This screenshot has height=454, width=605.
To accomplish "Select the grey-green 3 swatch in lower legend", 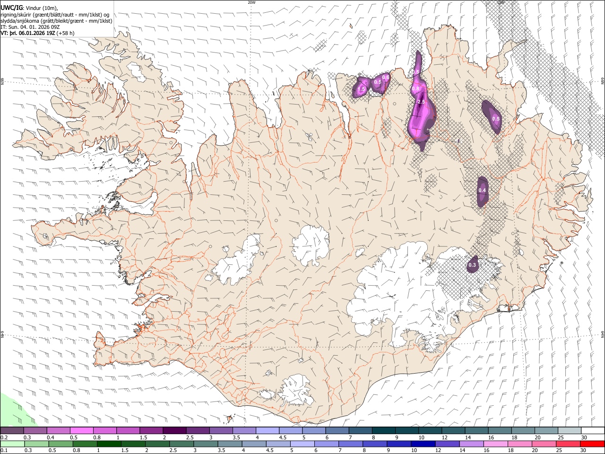I will [x=206, y=444].
